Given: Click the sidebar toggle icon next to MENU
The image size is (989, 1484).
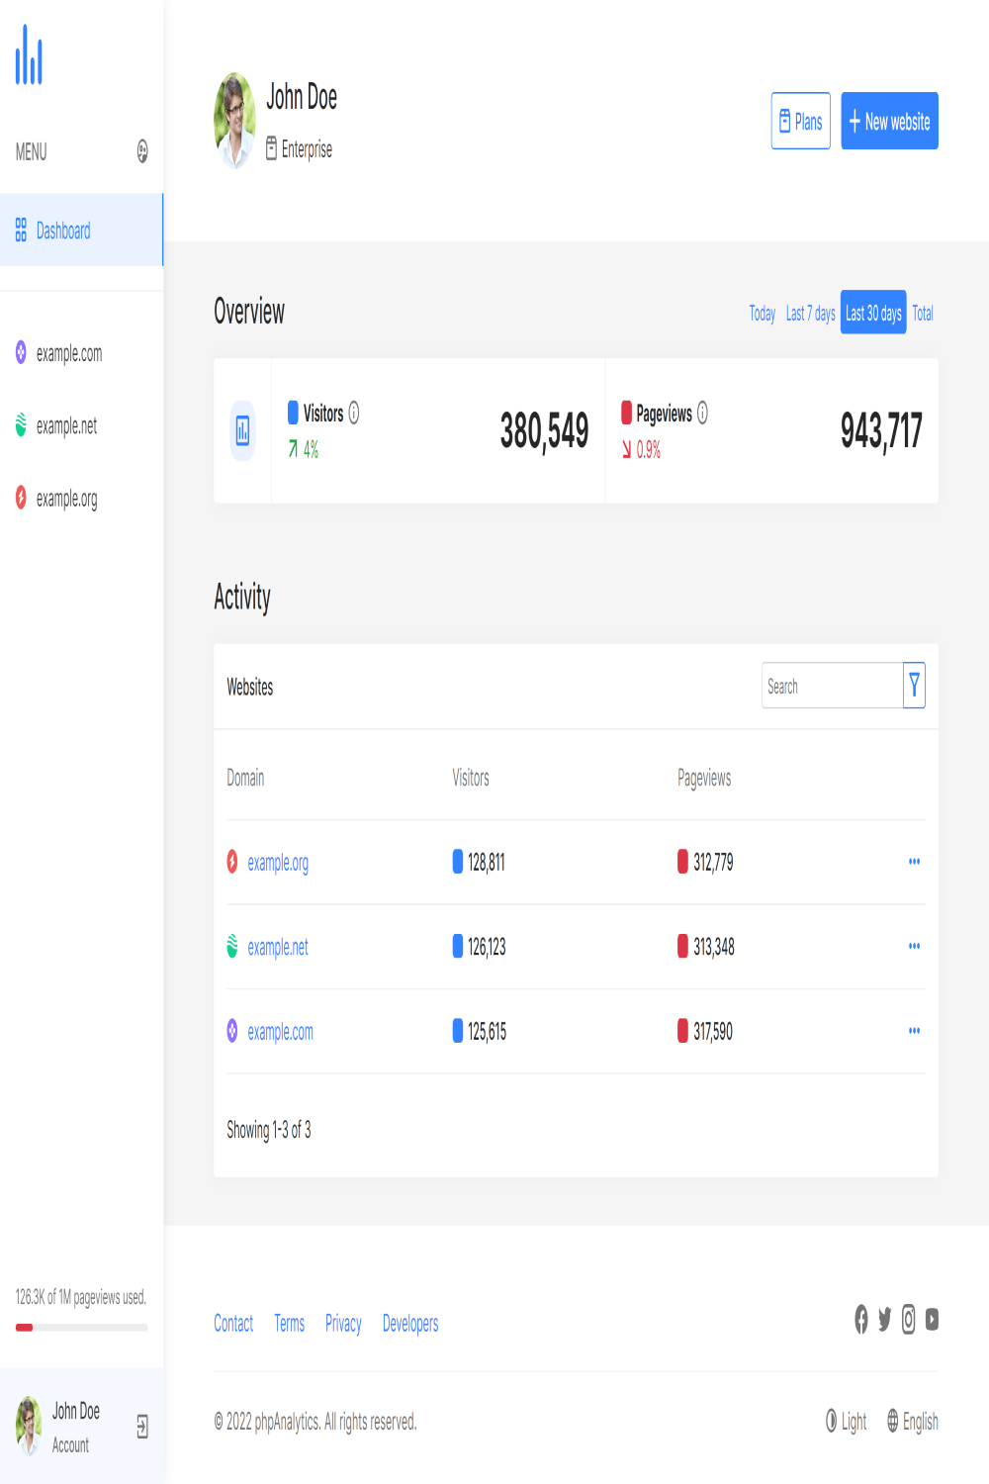Looking at the screenshot, I should [142, 151].
